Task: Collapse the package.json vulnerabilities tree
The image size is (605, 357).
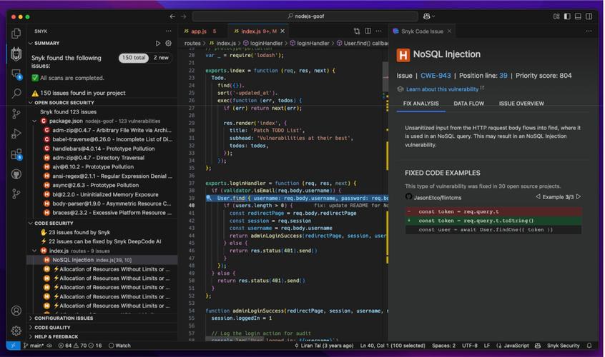Action: [x=35, y=121]
